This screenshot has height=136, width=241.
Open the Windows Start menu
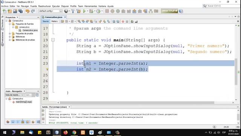[x=5, y=133]
